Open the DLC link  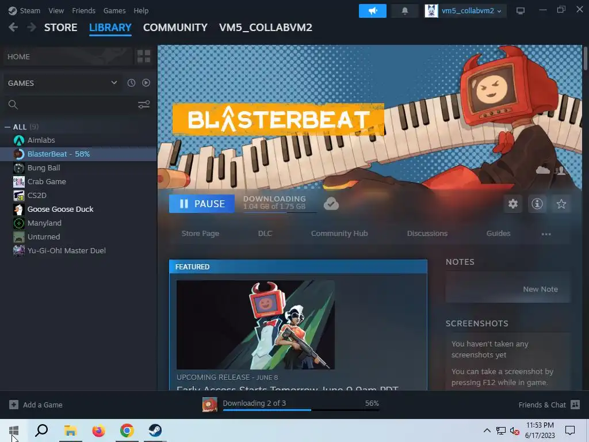(x=265, y=234)
